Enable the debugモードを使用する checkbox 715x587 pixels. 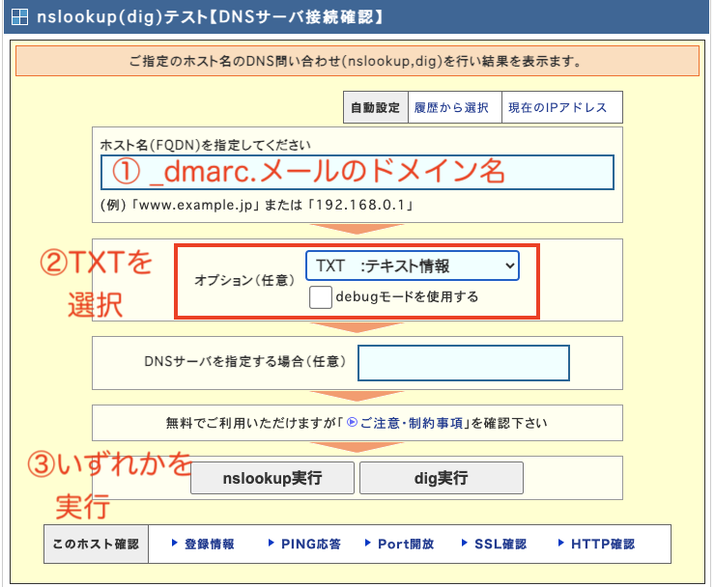[320, 297]
